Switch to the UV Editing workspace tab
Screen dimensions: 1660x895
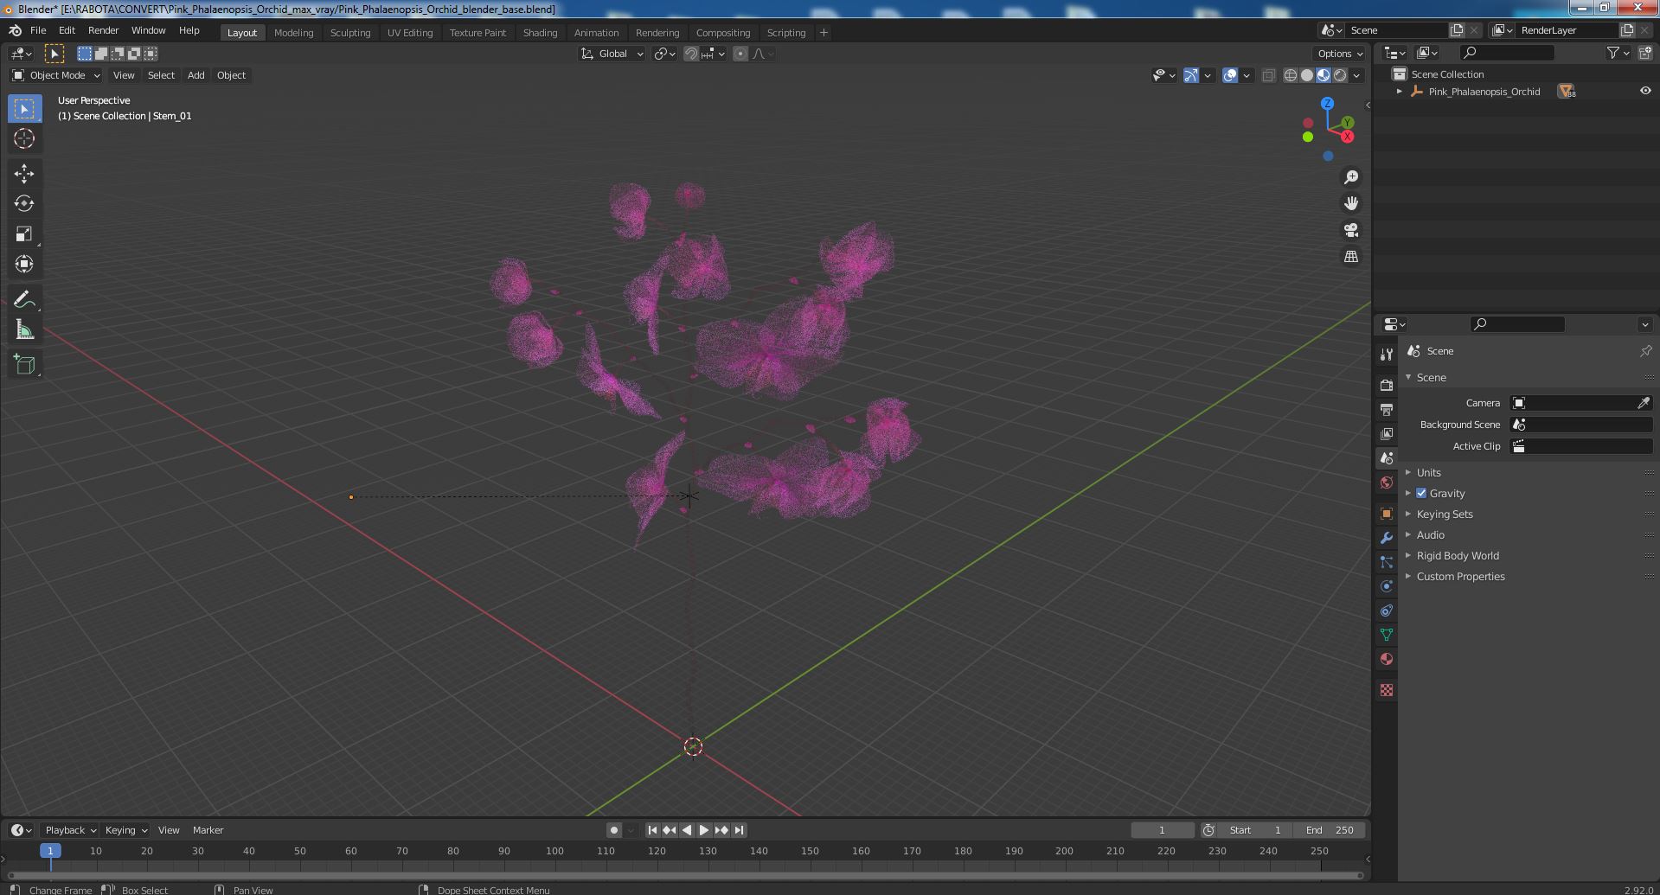(410, 33)
